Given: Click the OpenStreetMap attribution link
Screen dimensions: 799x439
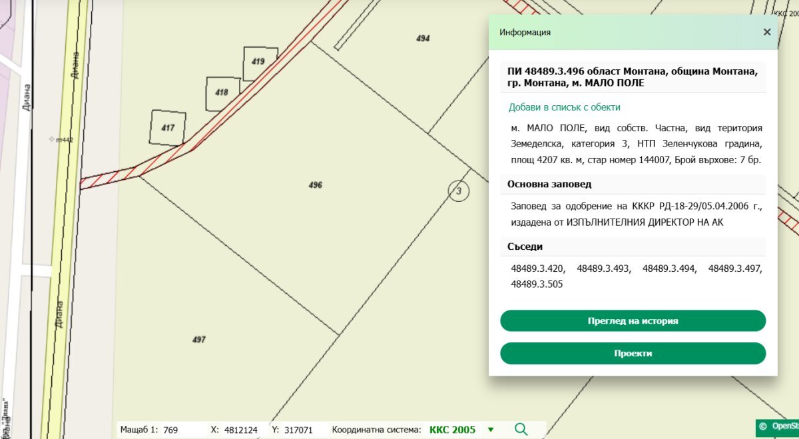Looking at the screenshot, I should [784, 426].
